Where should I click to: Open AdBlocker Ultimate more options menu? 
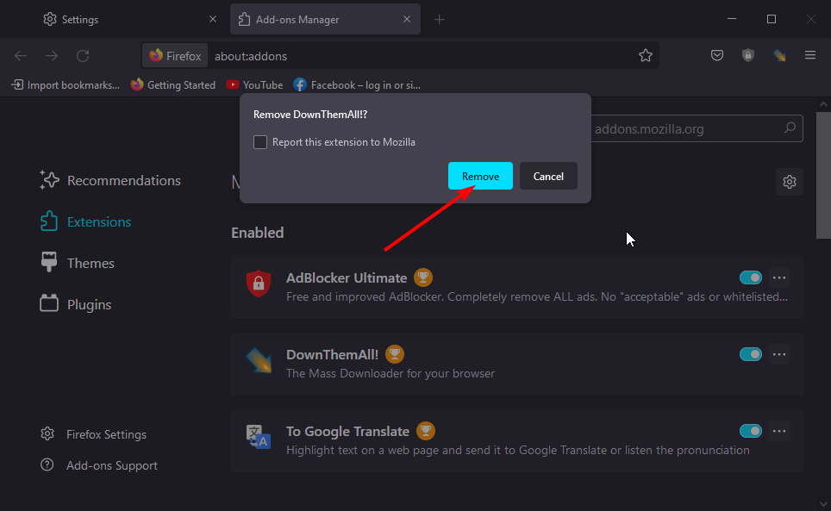pyautogui.click(x=779, y=277)
